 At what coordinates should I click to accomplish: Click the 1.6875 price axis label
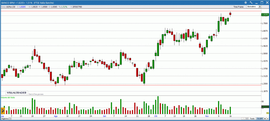[264, 31]
